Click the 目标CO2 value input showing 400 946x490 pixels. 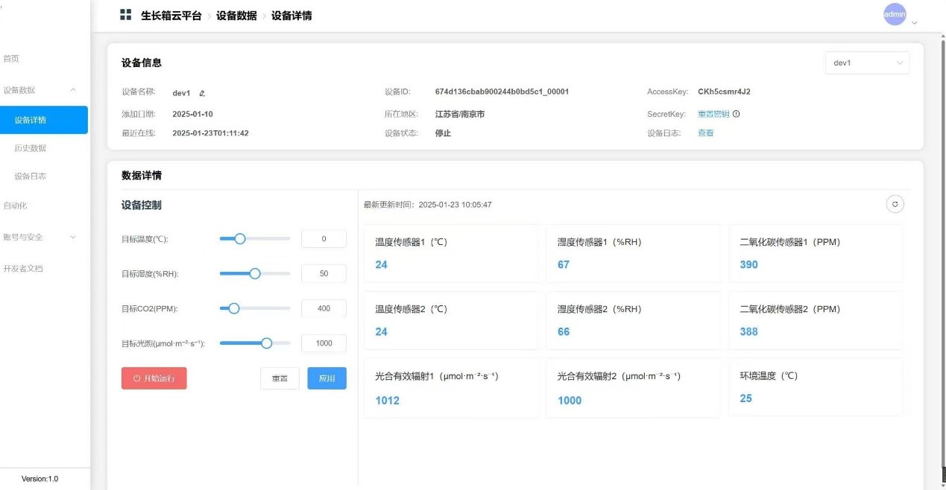323,308
